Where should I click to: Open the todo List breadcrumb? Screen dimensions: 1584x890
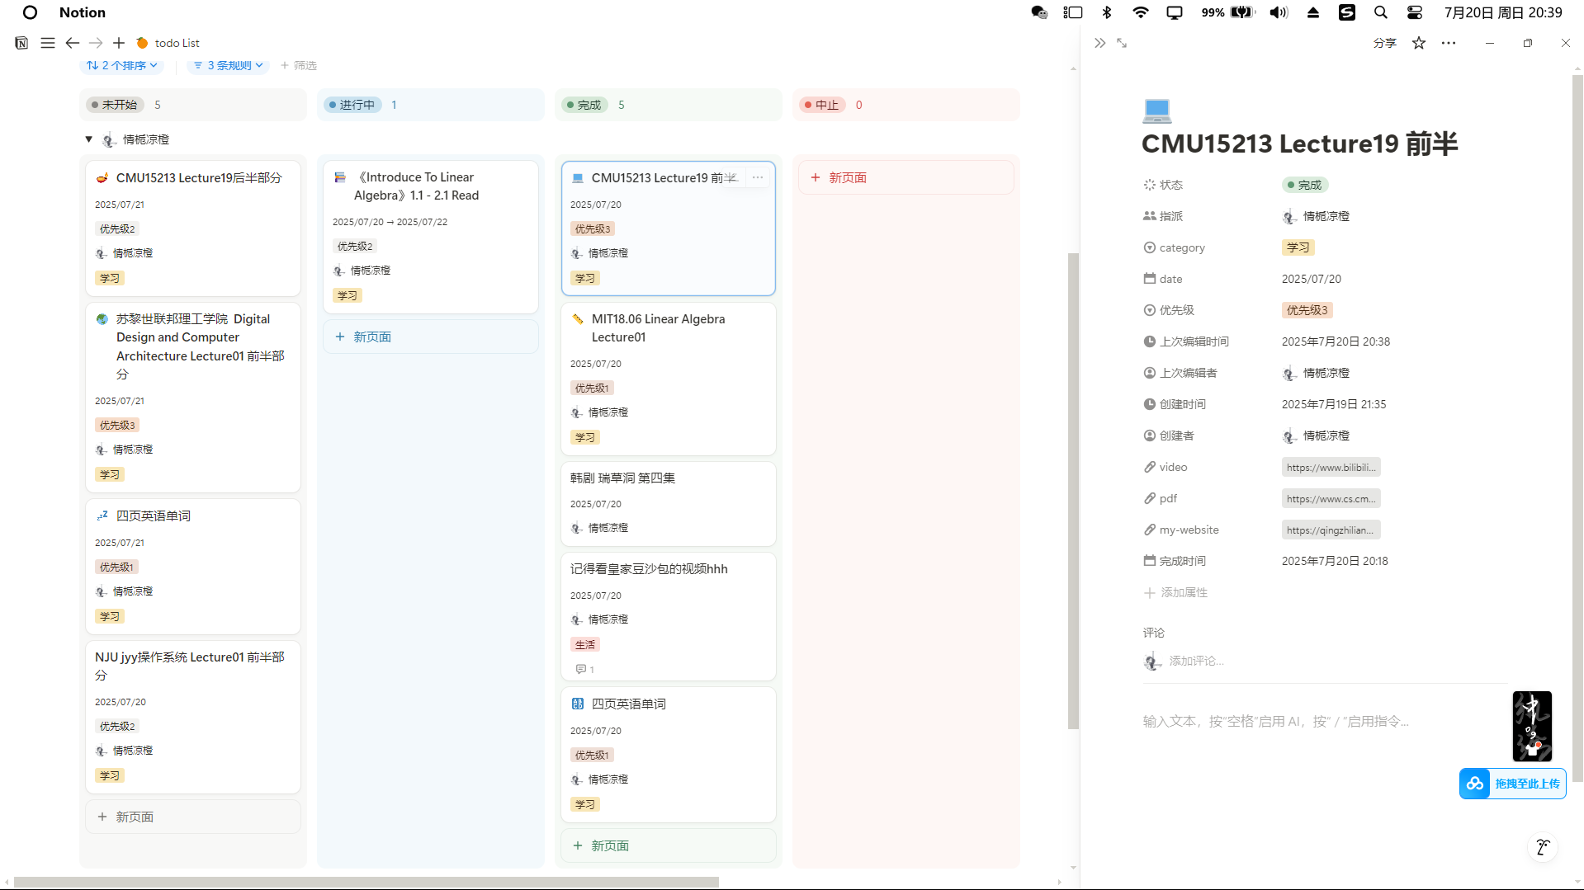tap(177, 43)
